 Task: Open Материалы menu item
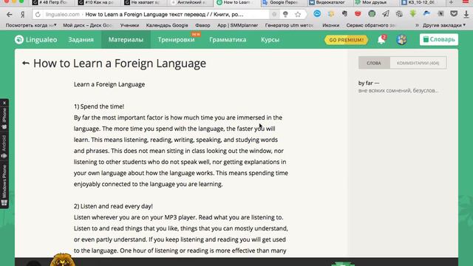tap(126, 39)
